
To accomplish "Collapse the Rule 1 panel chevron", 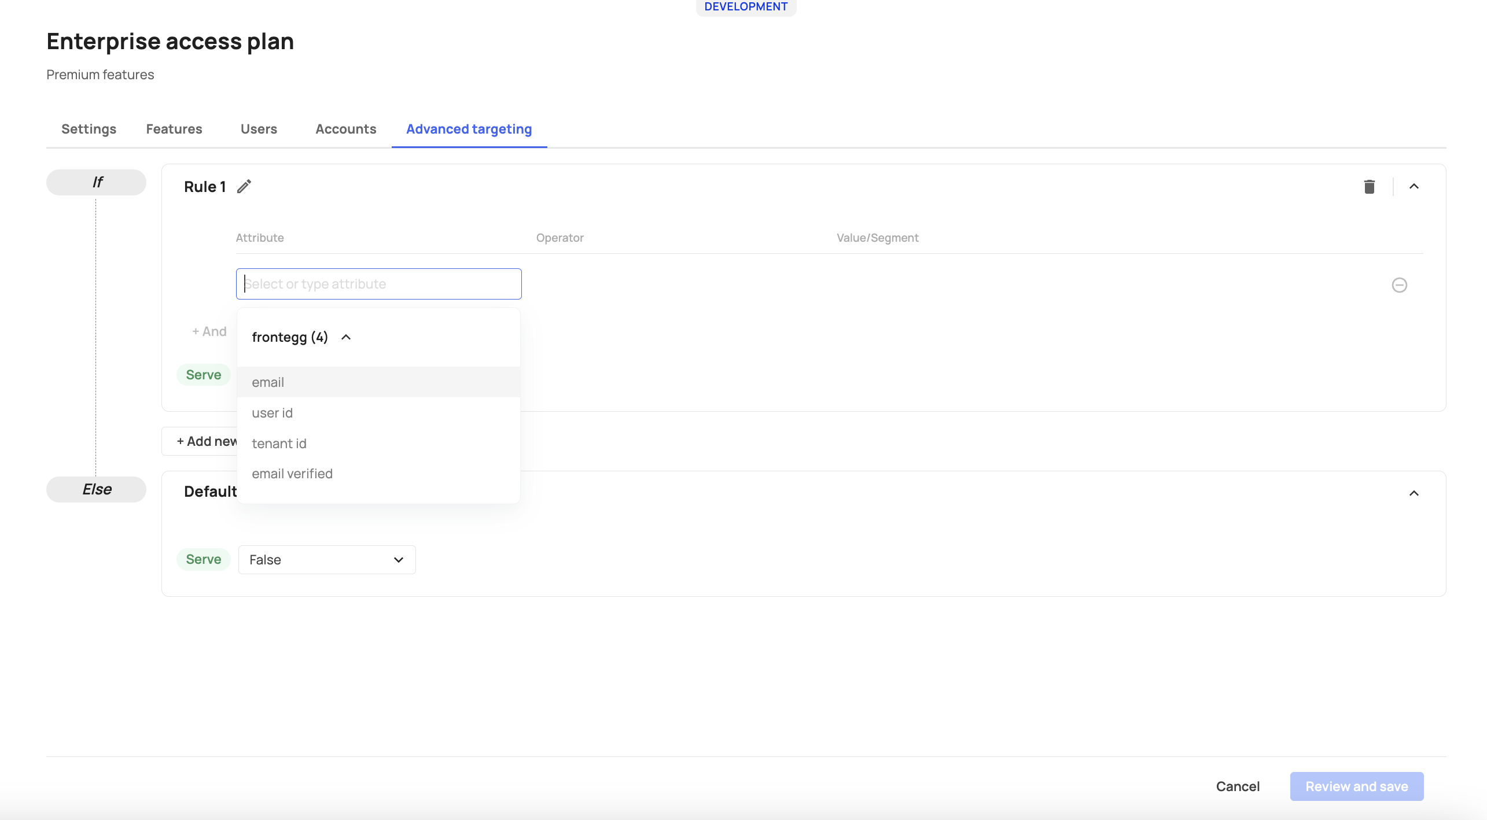I will 1414,186.
